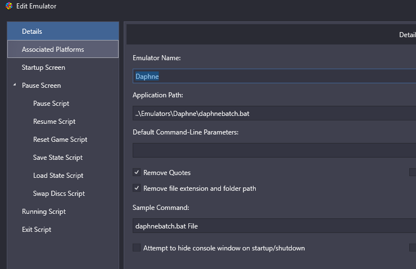416x269 pixels.
Task: Enable Attempt to hide console window checkbox
Action: (137, 248)
